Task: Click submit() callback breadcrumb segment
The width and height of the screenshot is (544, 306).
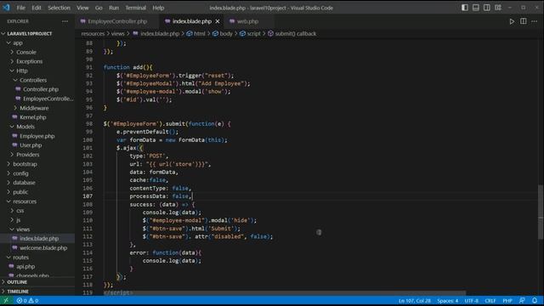Action: coord(296,34)
